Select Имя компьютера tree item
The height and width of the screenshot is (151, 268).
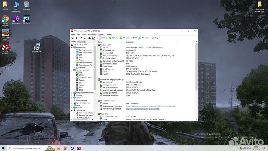pyautogui.click(x=84, y=53)
